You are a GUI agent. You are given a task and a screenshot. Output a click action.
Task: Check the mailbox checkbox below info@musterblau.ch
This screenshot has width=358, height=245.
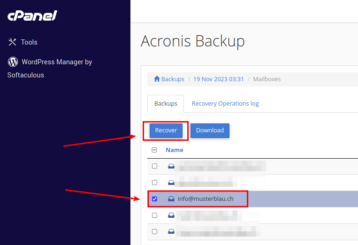[154, 215]
